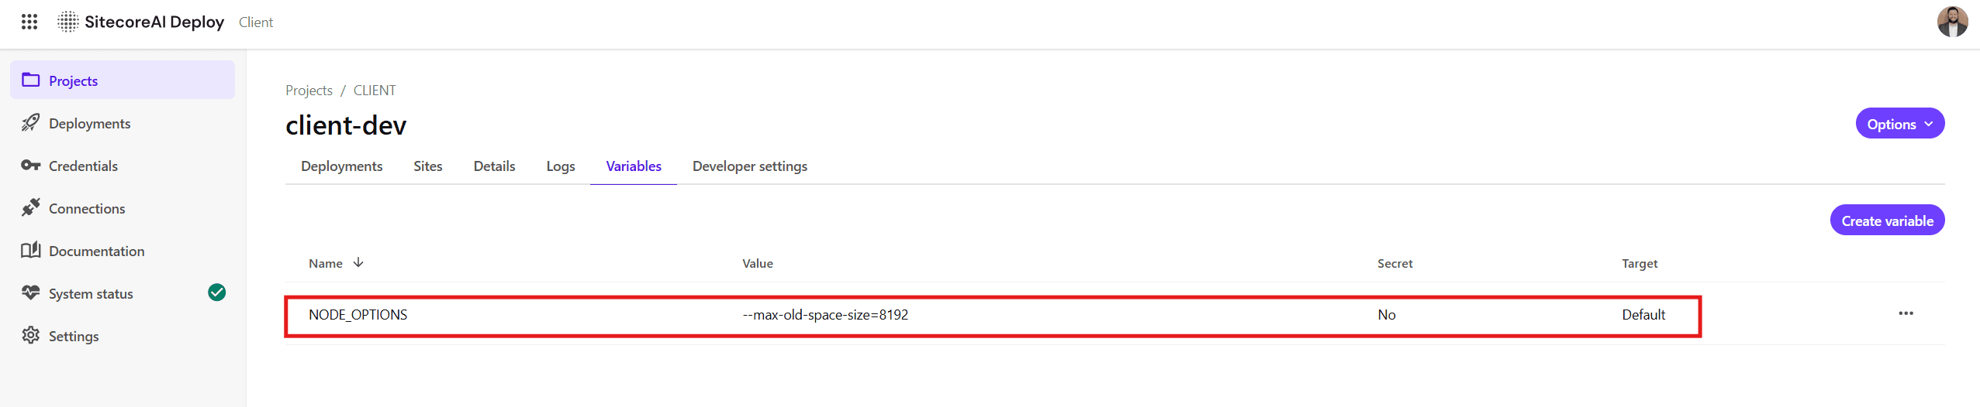Image resolution: width=1980 pixels, height=407 pixels.
Task: Select the NODE_OPTIONS variable row
Action: (993, 315)
